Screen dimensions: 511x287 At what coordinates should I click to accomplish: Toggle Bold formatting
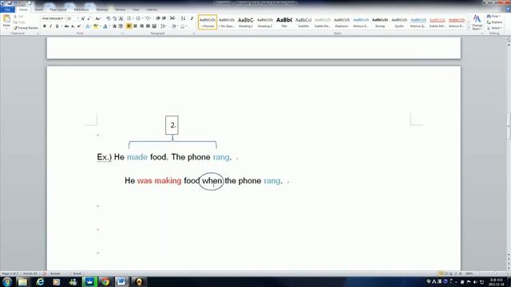(45, 26)
